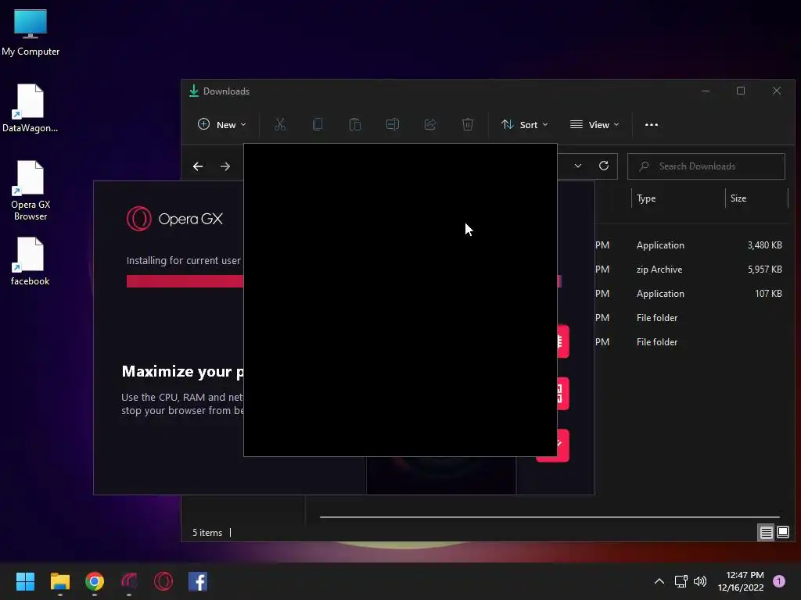This screenshot has height=600, width=801.
Task: Open the facebook desktop shortcut
Action: (x=31, y=261)
